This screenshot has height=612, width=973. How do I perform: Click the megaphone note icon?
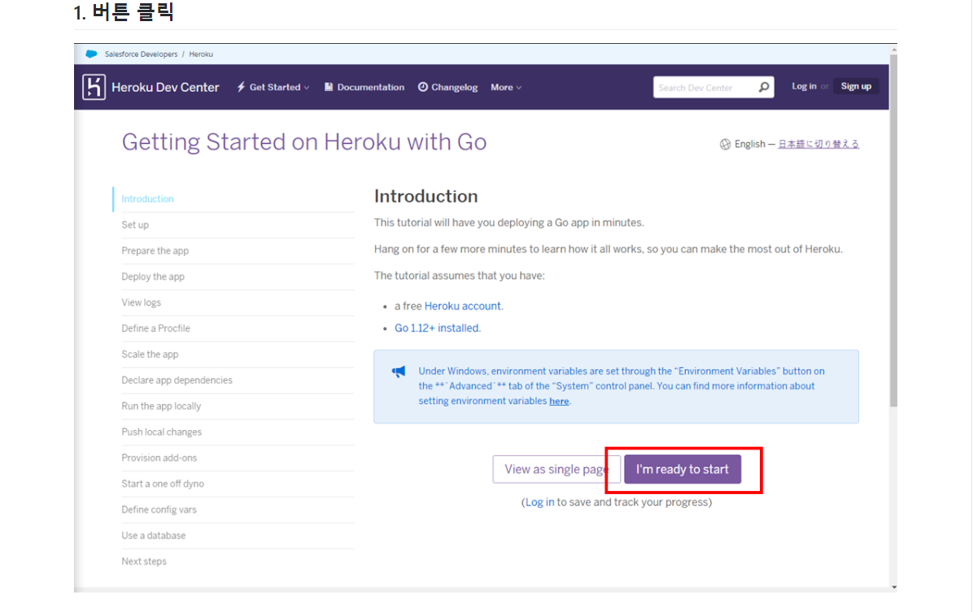click(x=399, y=371)
